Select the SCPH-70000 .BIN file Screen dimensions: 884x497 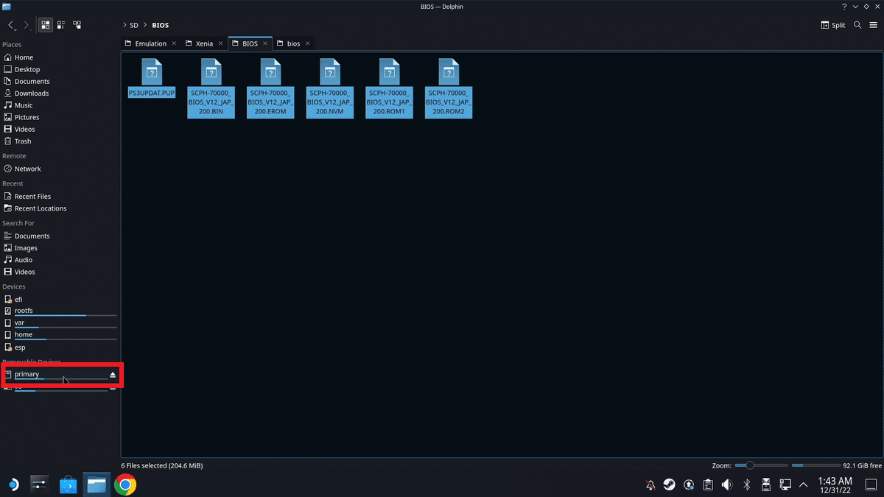[x=211, y=88]
